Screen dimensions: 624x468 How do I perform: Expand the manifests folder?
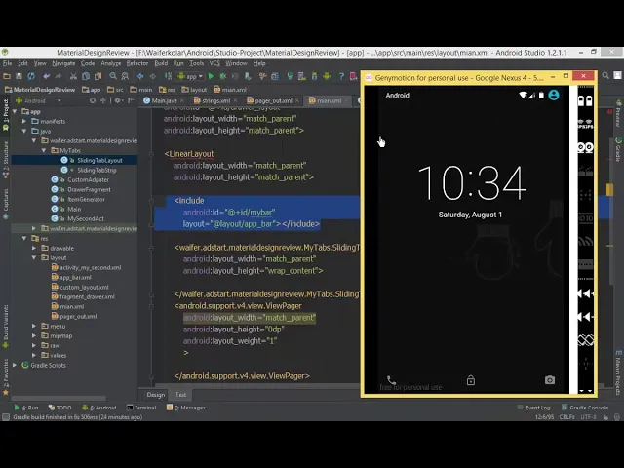24,121
